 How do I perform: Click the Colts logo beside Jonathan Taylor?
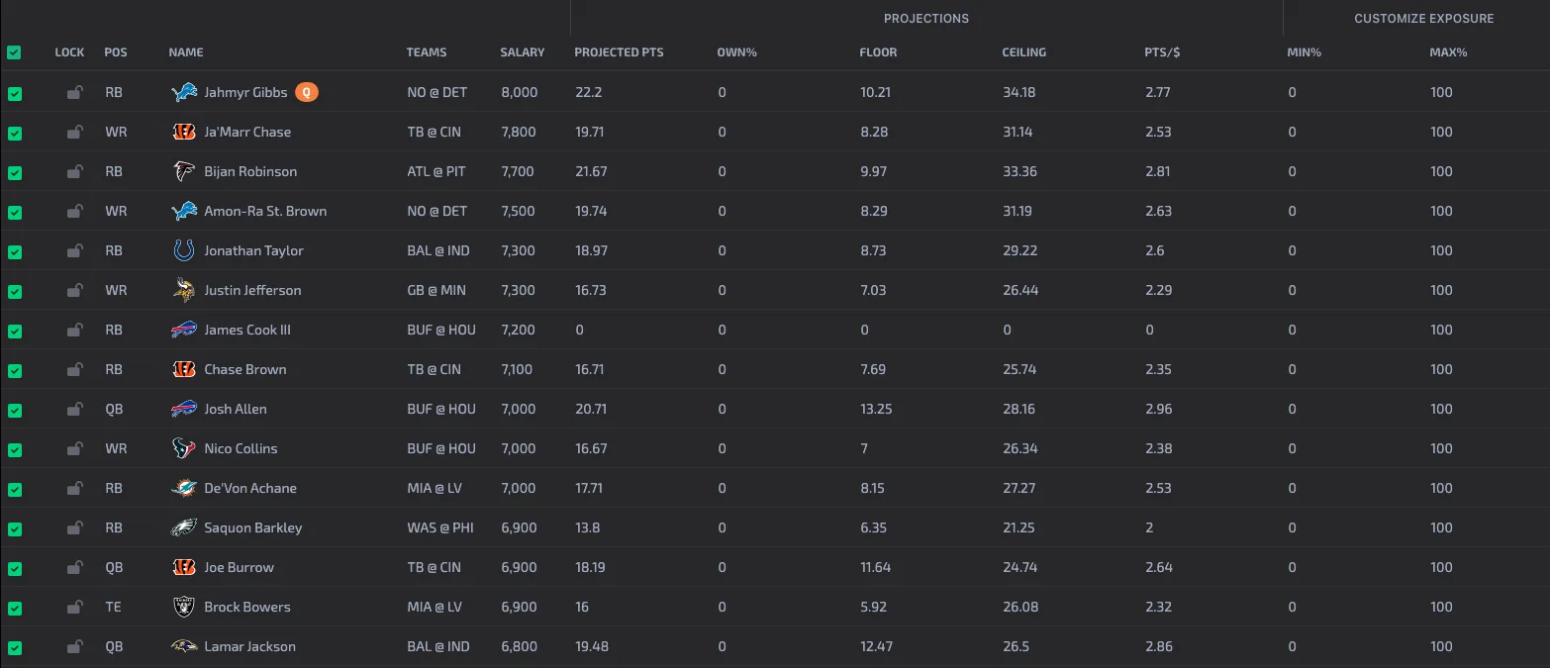[x=184, y=250]
